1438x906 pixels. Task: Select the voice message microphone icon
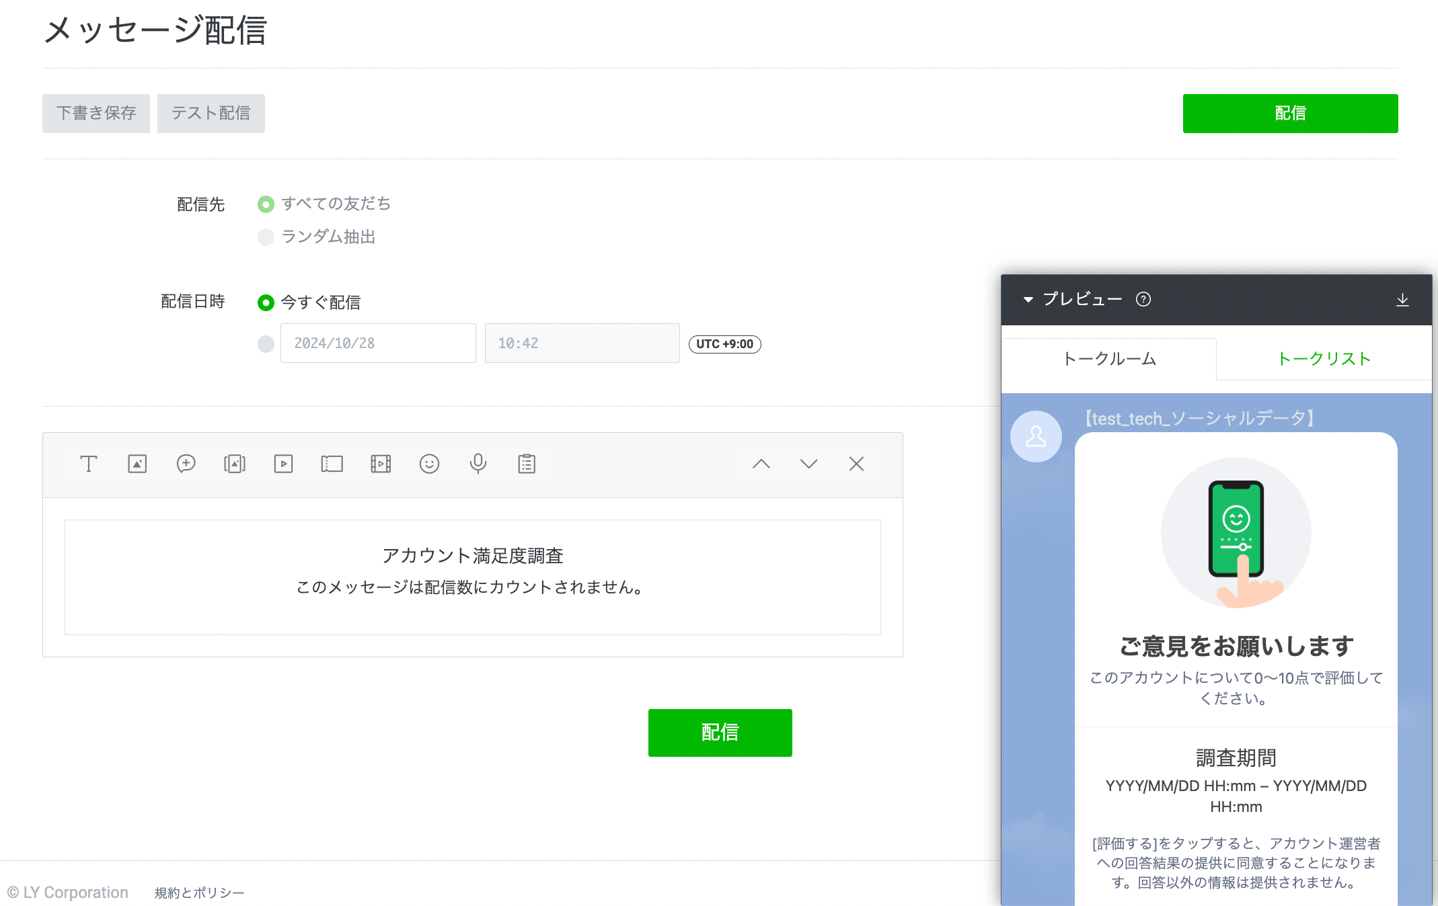click(x=478, y=464)
